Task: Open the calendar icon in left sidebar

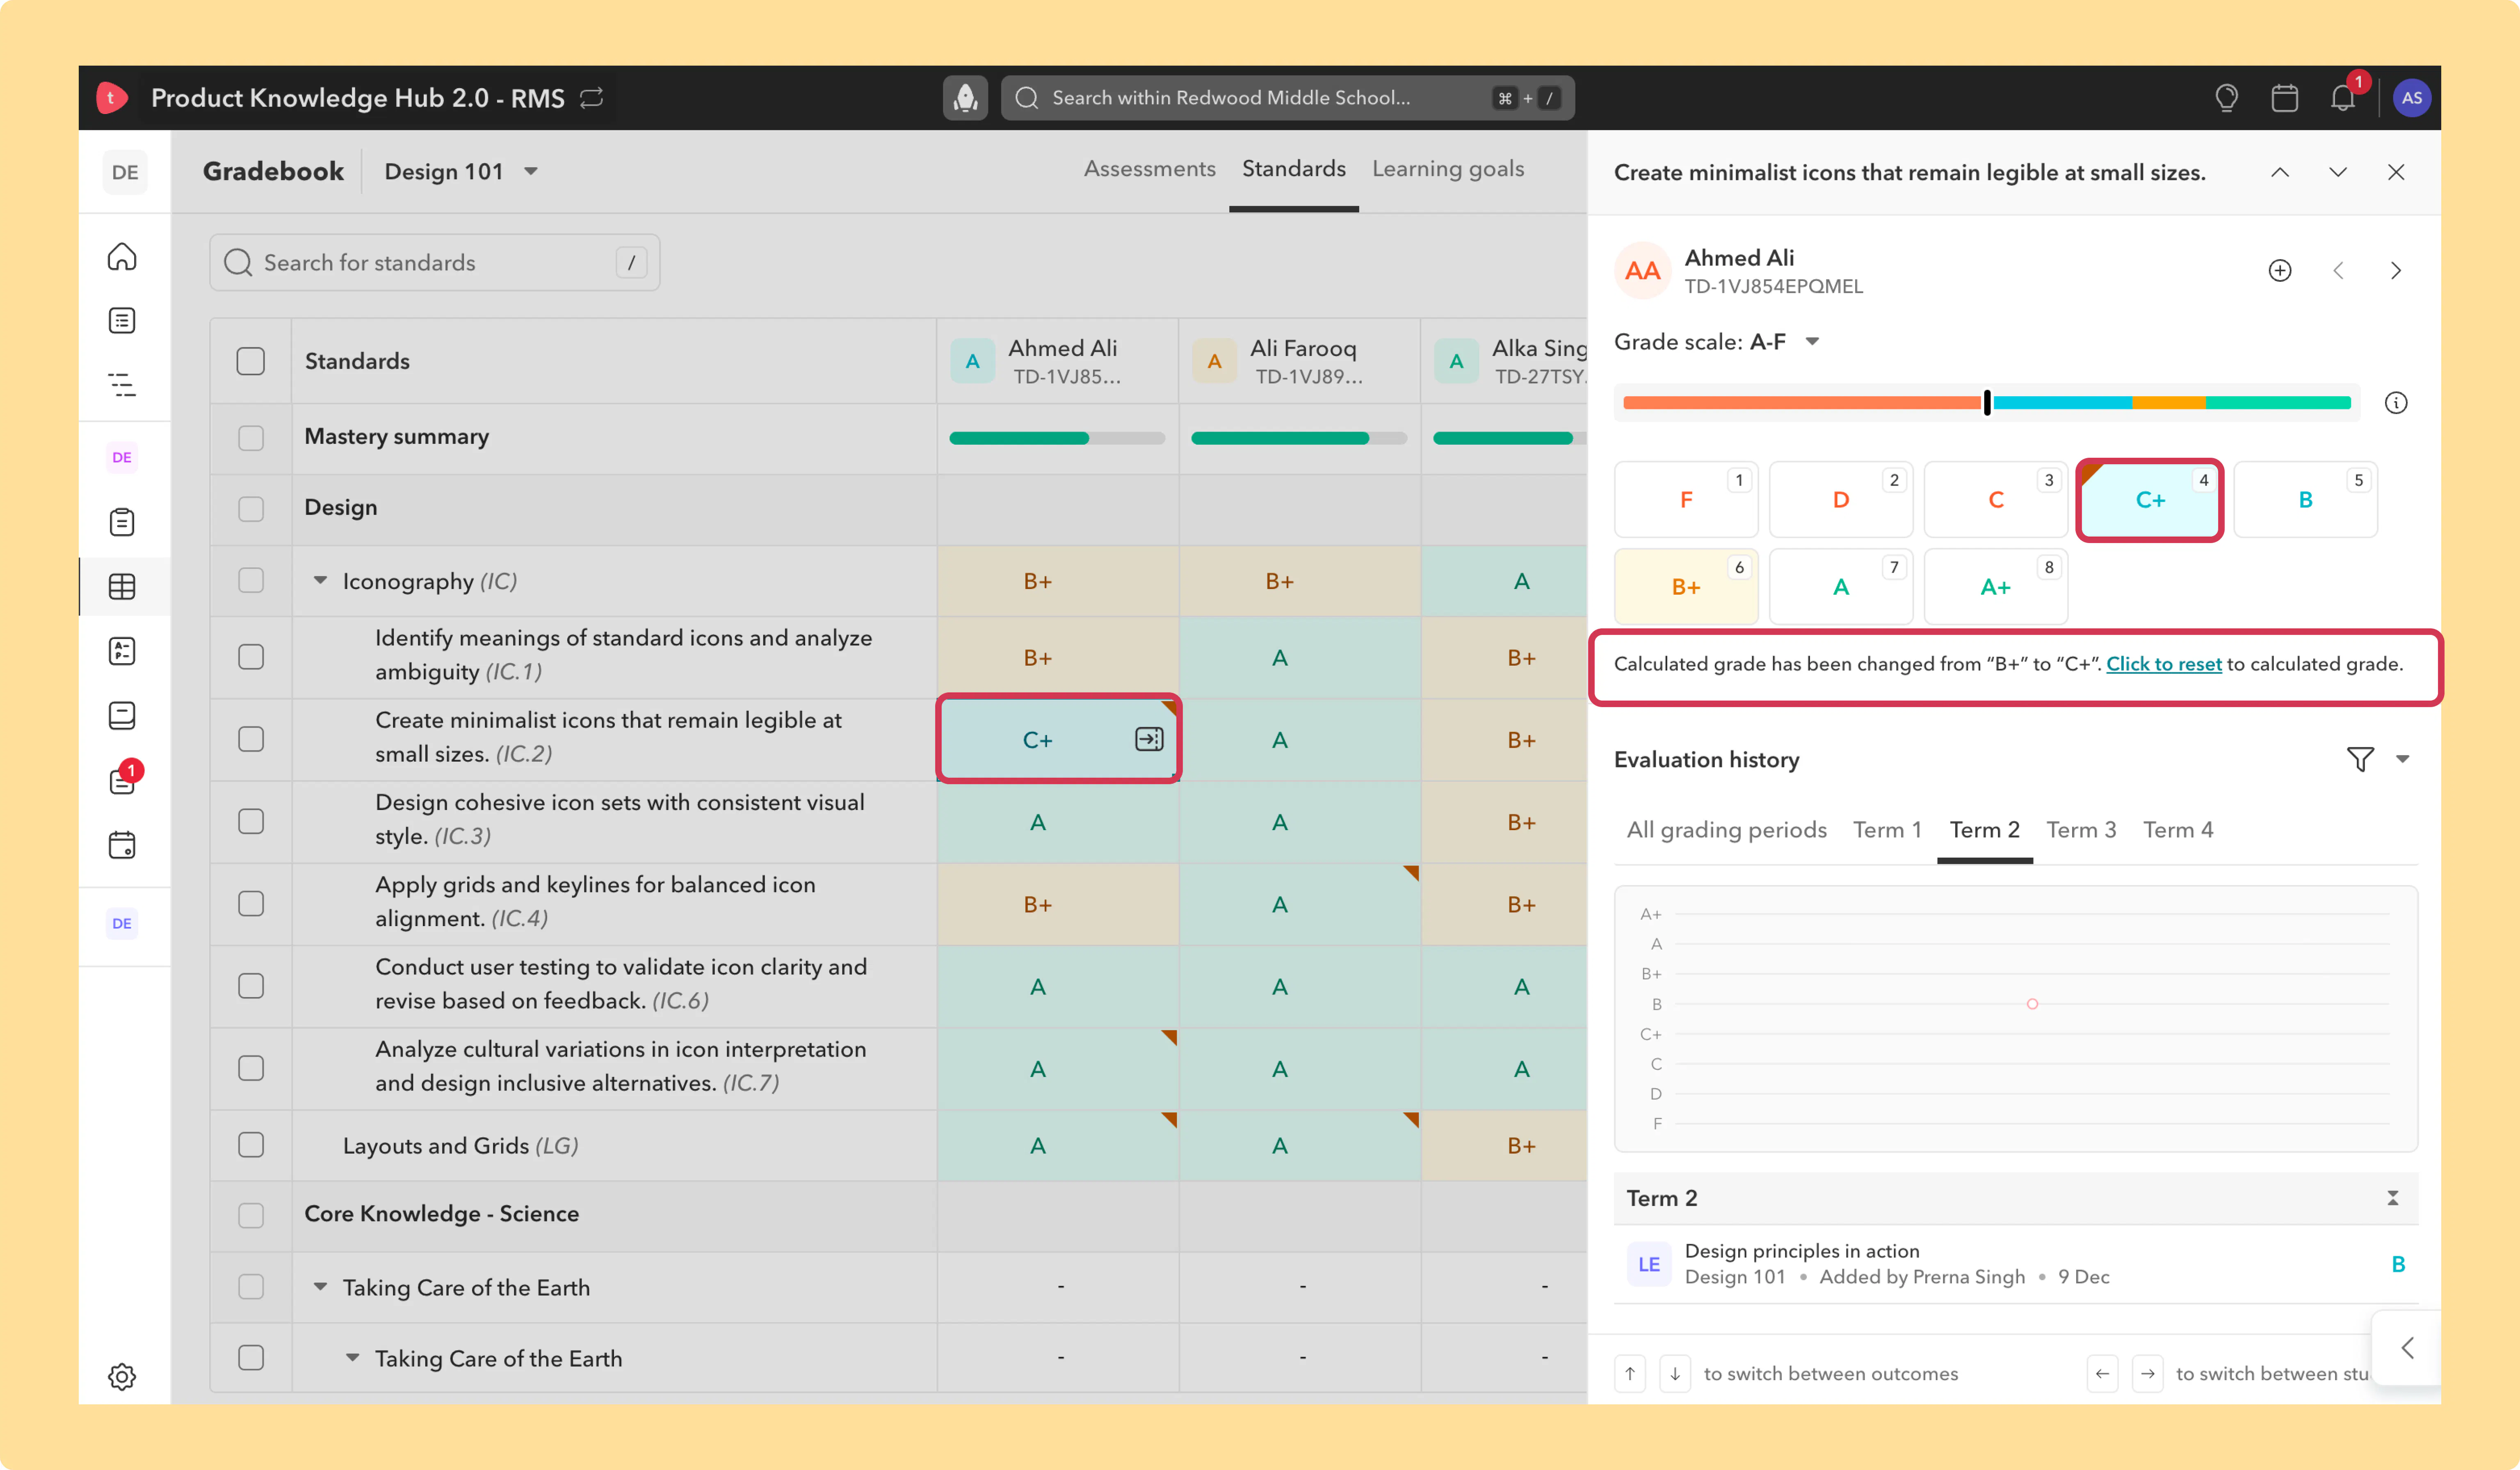Action: click(122, 845)
